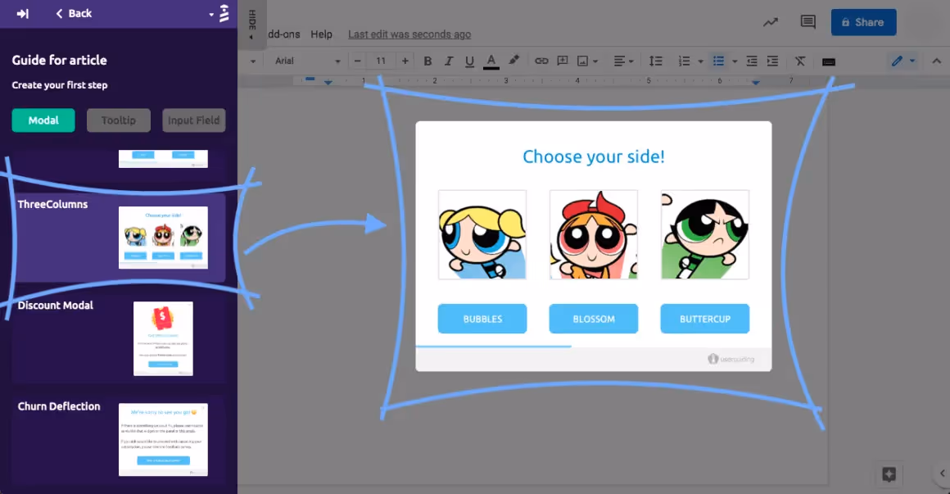Click the text align icon
This screenshot has width=950, height=494.
[x=619, y=61]
